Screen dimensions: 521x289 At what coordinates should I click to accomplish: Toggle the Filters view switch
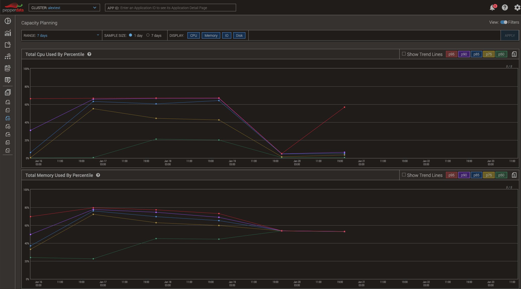pos(504,22)
